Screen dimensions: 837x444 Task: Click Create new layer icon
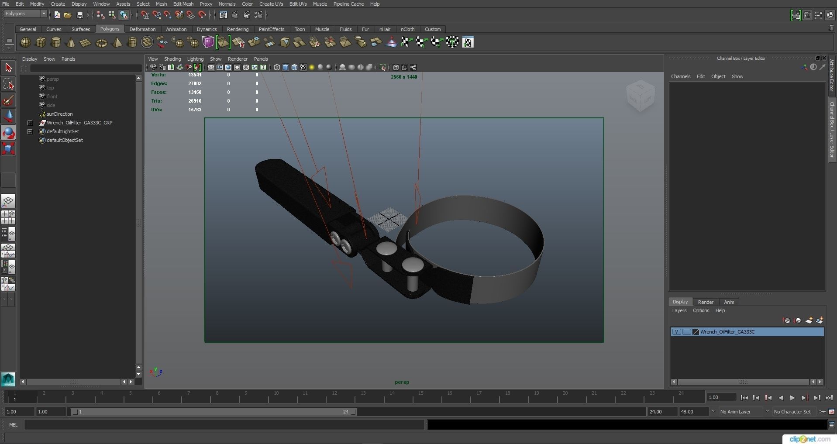click(x=809, y=320)
